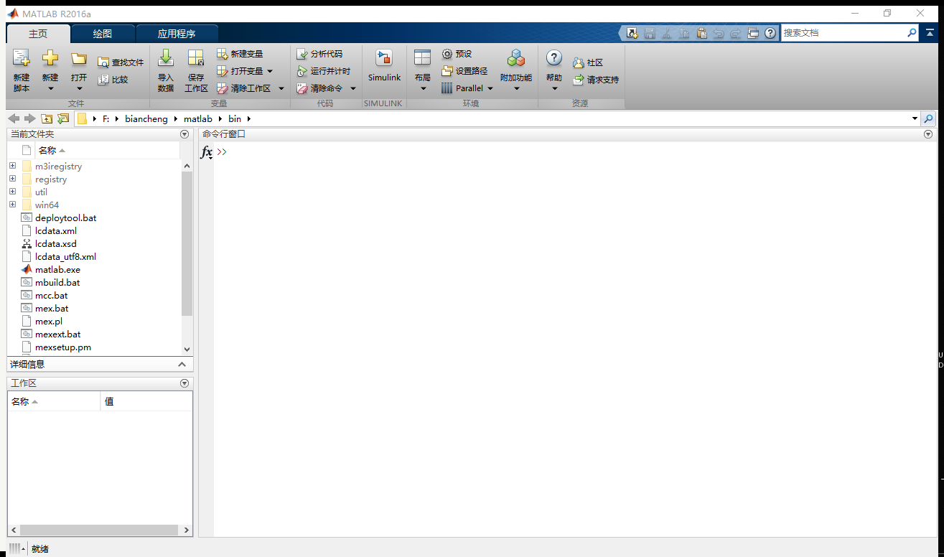The height and width of the screenshot is (557, 944).
Task: Click the 新建变量 button
Action: point(240,54)
